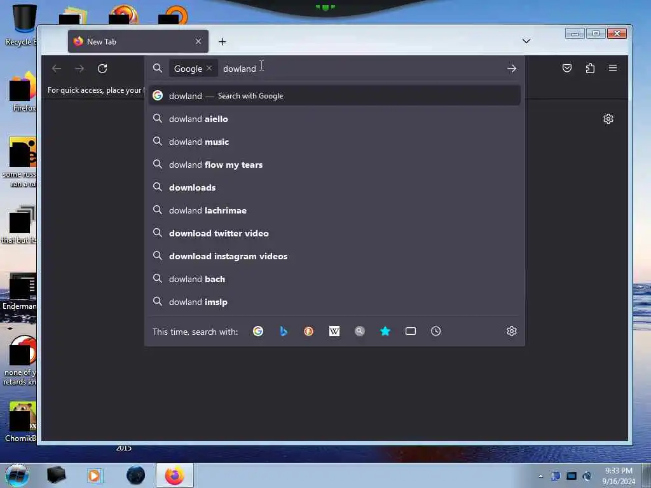651x488 pixels.
Task: Open the Pocket save icon
Action: tap(566, 68)
